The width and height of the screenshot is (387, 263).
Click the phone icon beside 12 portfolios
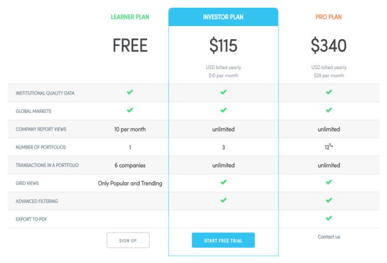coord(331,145)
